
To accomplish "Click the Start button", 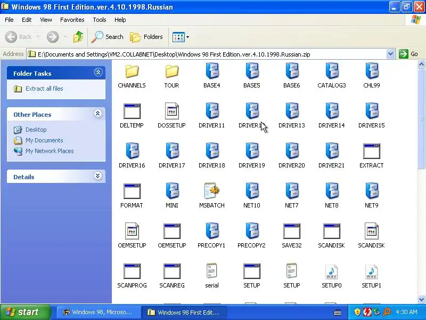I will (x=25, y=312).
